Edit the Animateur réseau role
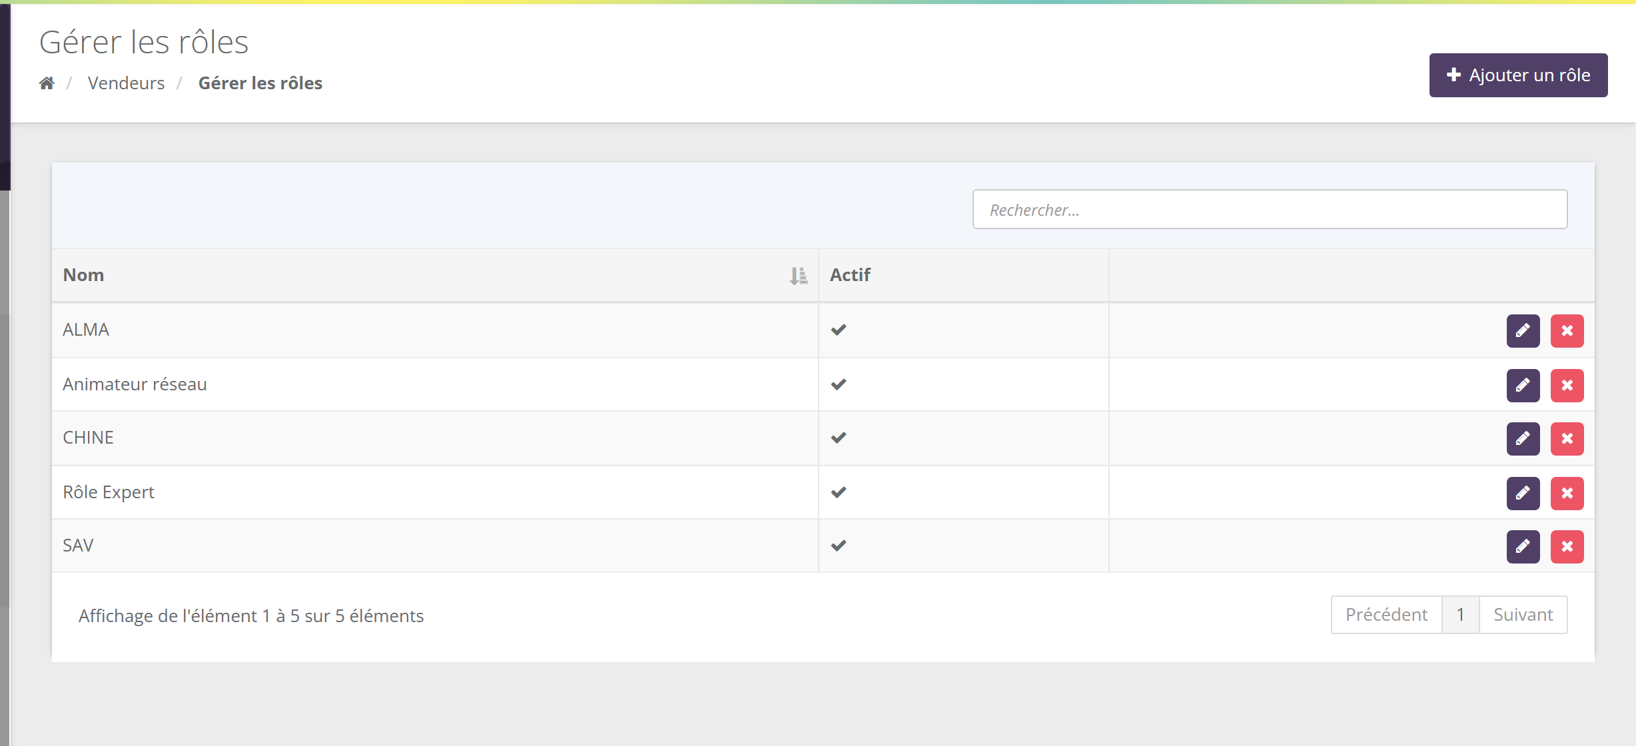Viewport: 1636px width, 746px height. 1523,386
